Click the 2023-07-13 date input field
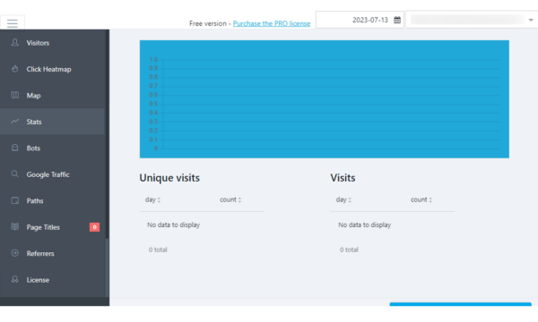This screenshot has width=538, height=322. pyautogui.click(x=360, y=20)
